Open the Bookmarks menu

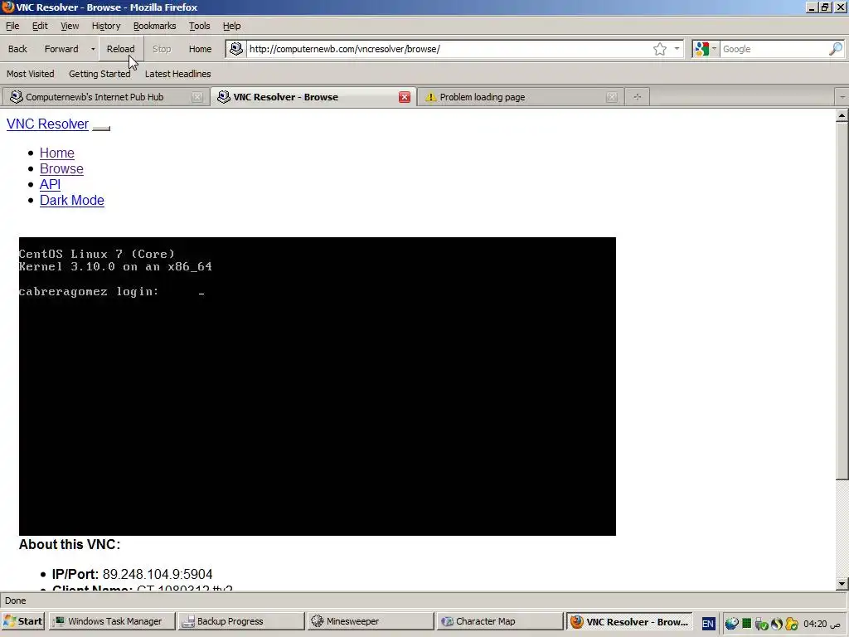tap(154, 26)
